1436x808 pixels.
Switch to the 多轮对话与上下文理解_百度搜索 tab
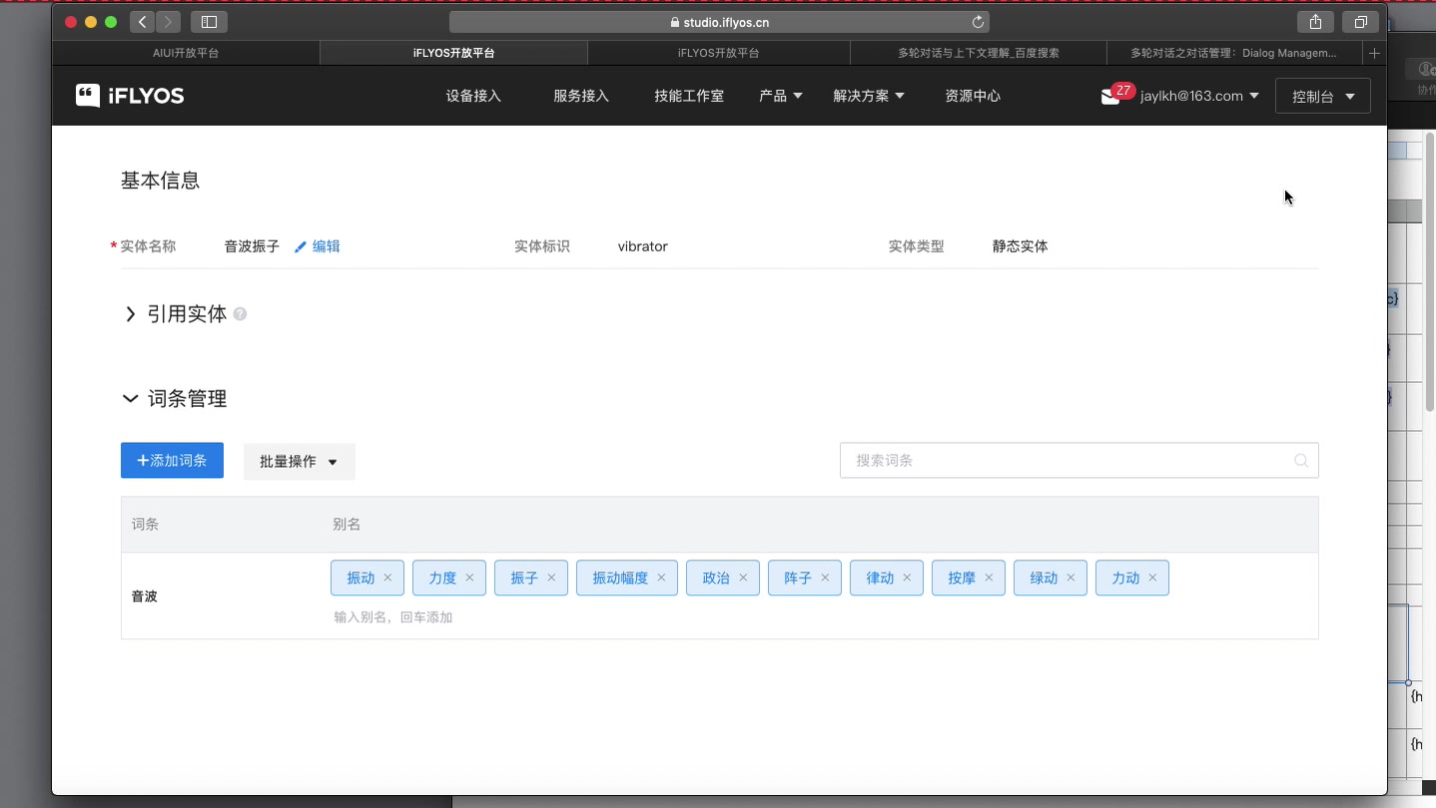979,53
